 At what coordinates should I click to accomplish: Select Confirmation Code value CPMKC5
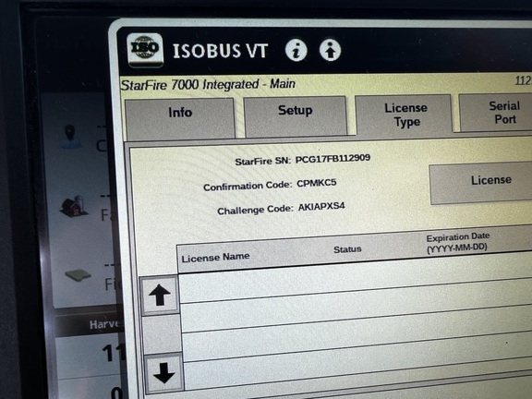316,183
